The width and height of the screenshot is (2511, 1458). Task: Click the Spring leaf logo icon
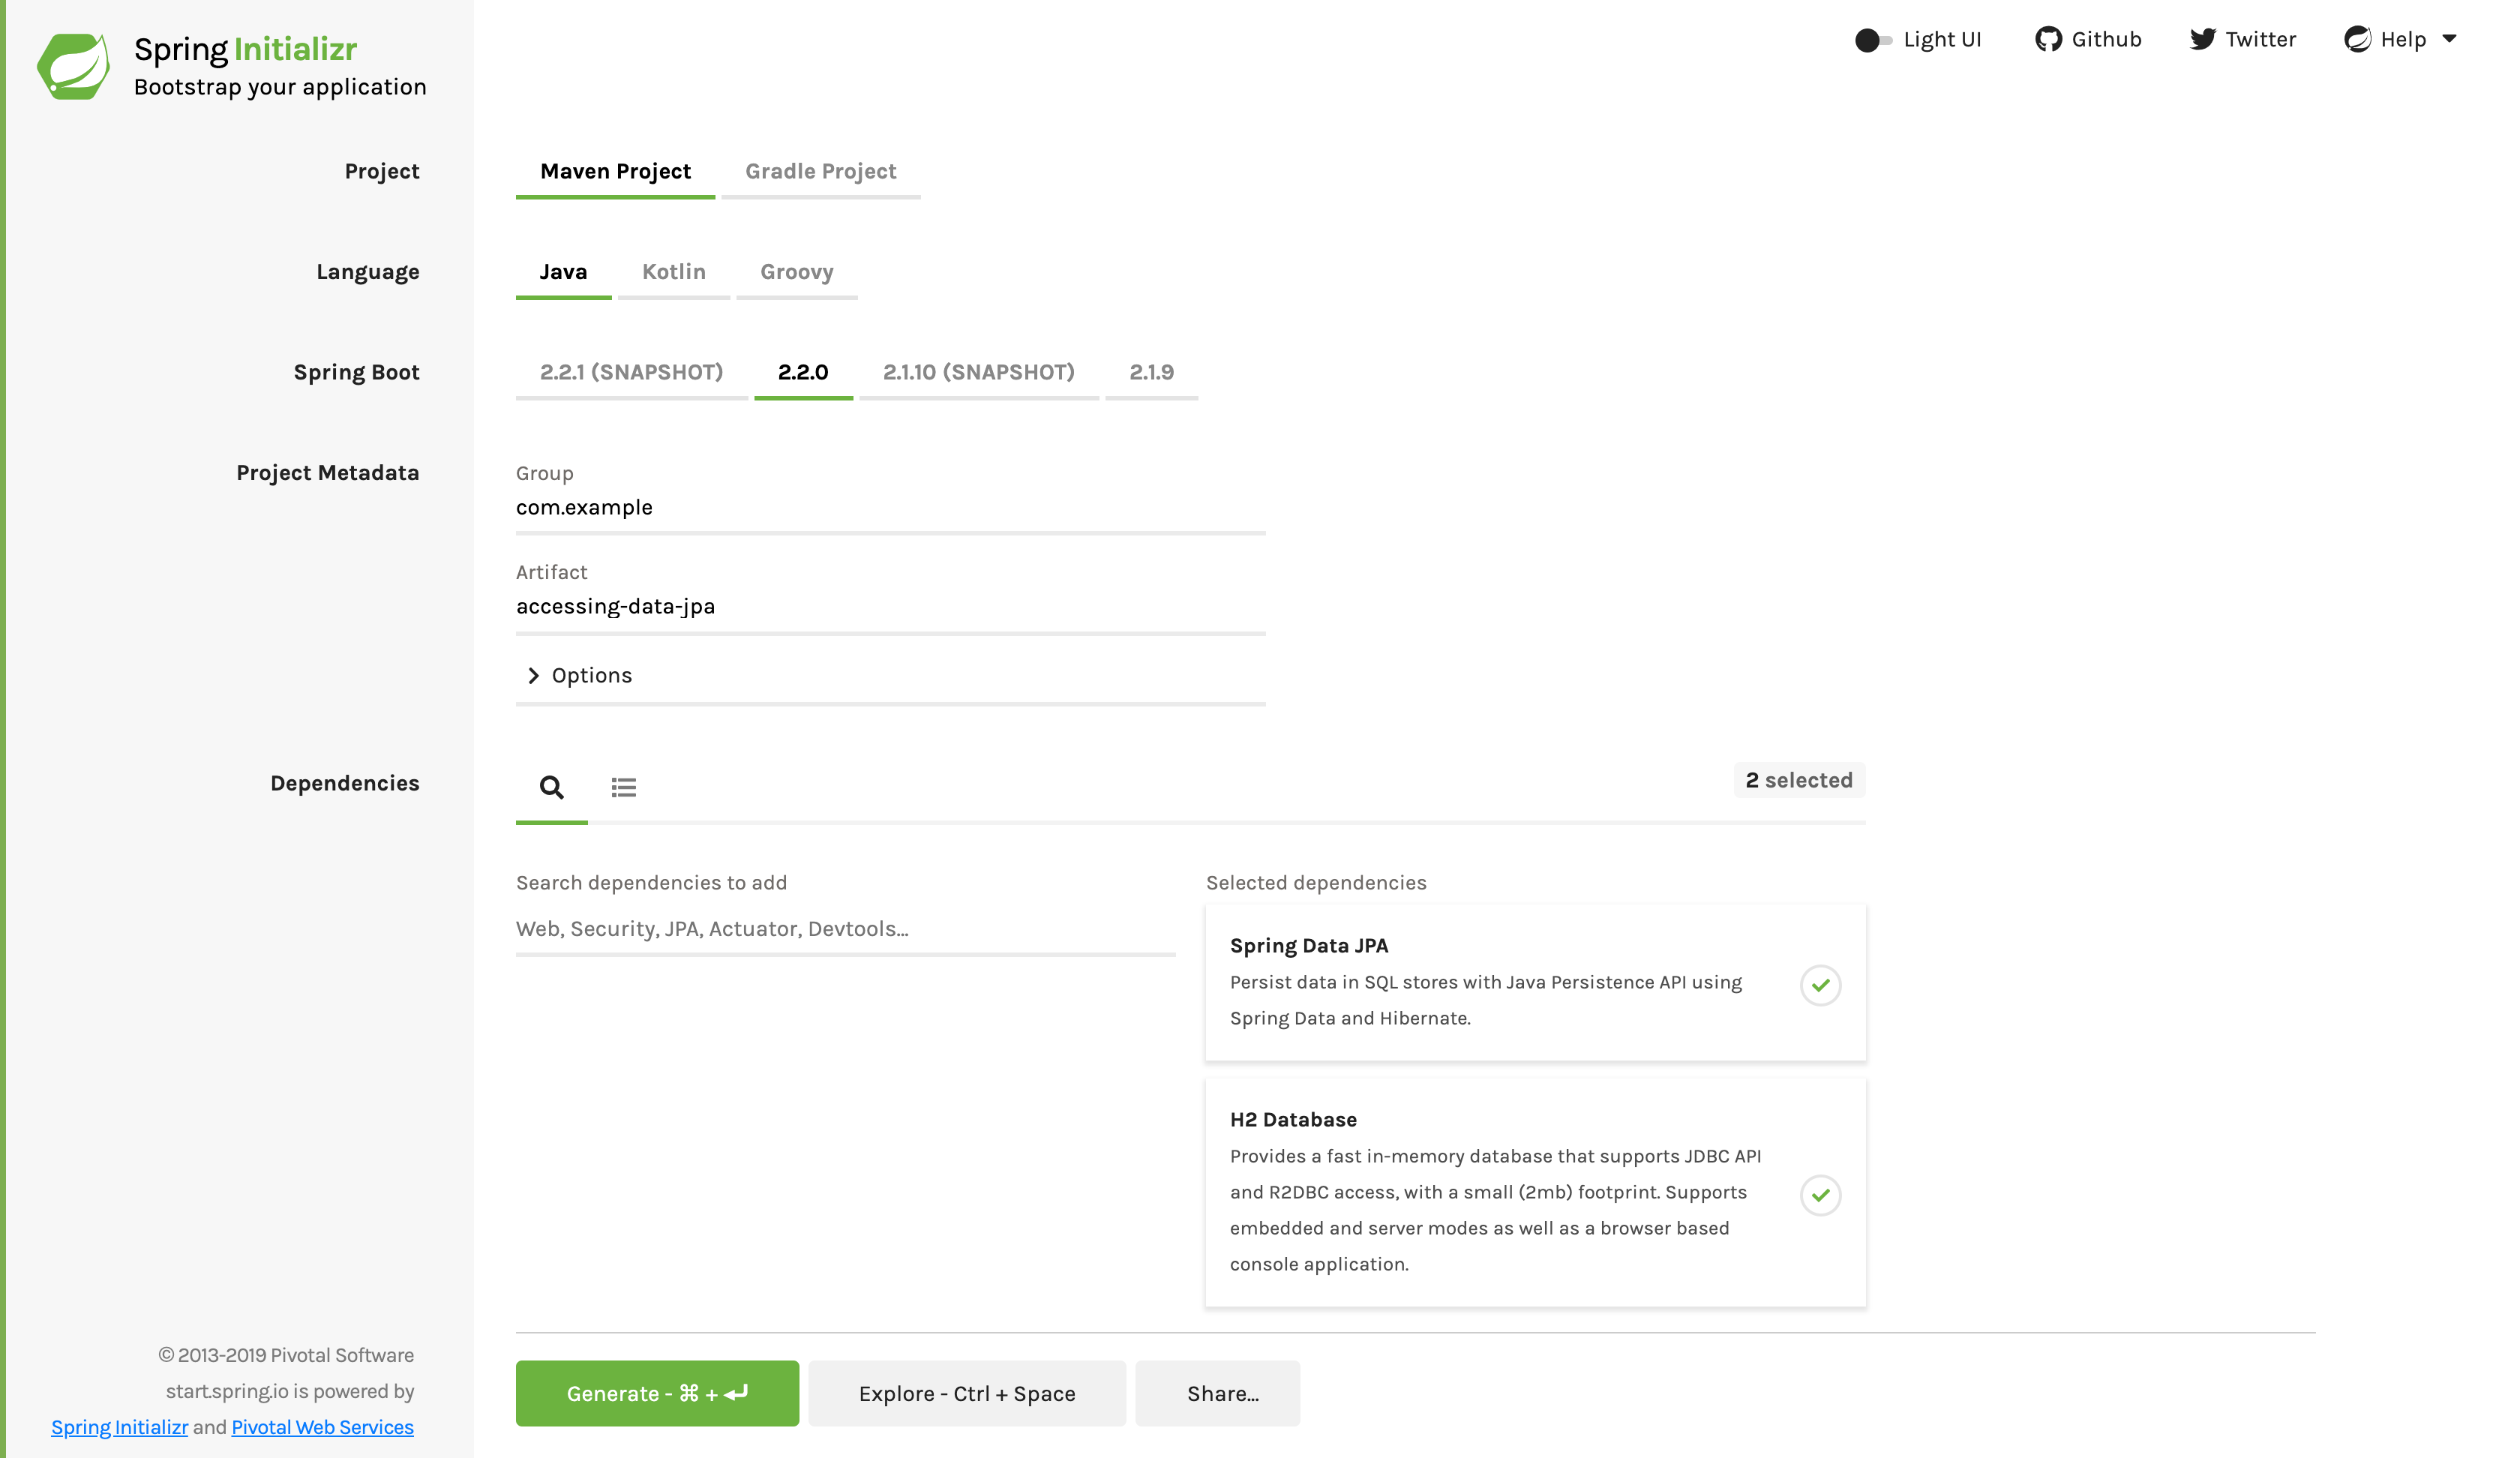tap(73, 66)
